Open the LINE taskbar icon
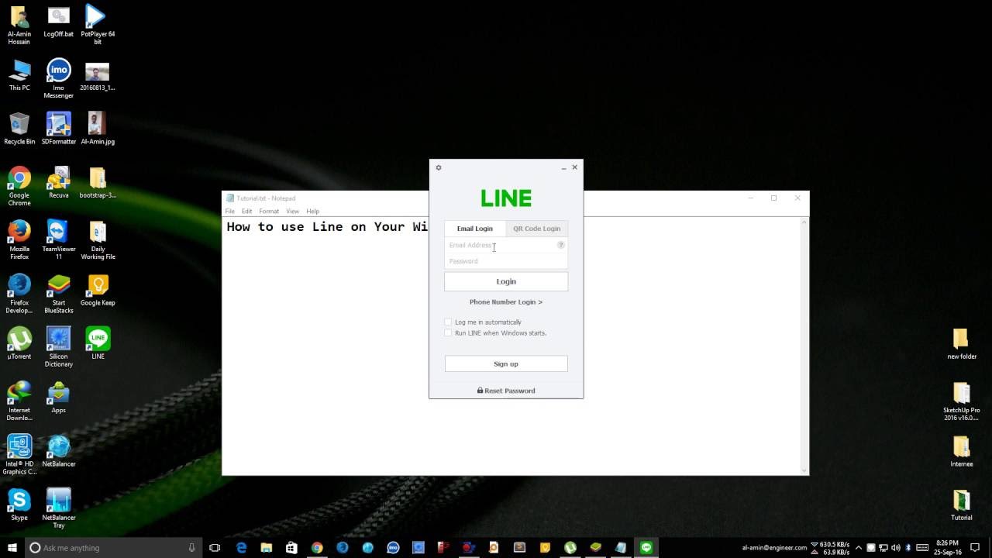 (x=646, y=548)
